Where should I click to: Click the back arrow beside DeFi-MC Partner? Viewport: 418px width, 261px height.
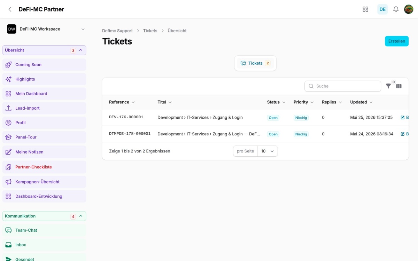[x=10, y=9]
